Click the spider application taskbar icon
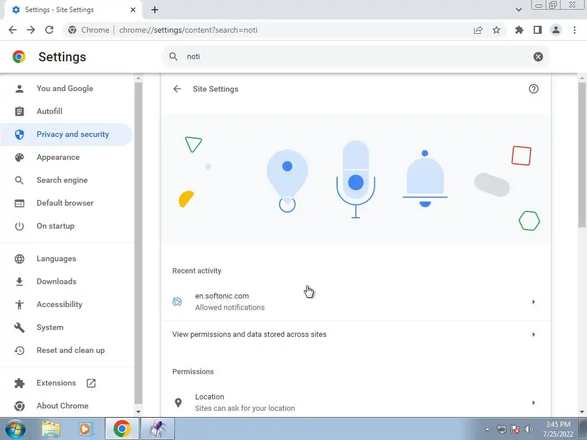587x440 pixels. click(x=158, y=429)
